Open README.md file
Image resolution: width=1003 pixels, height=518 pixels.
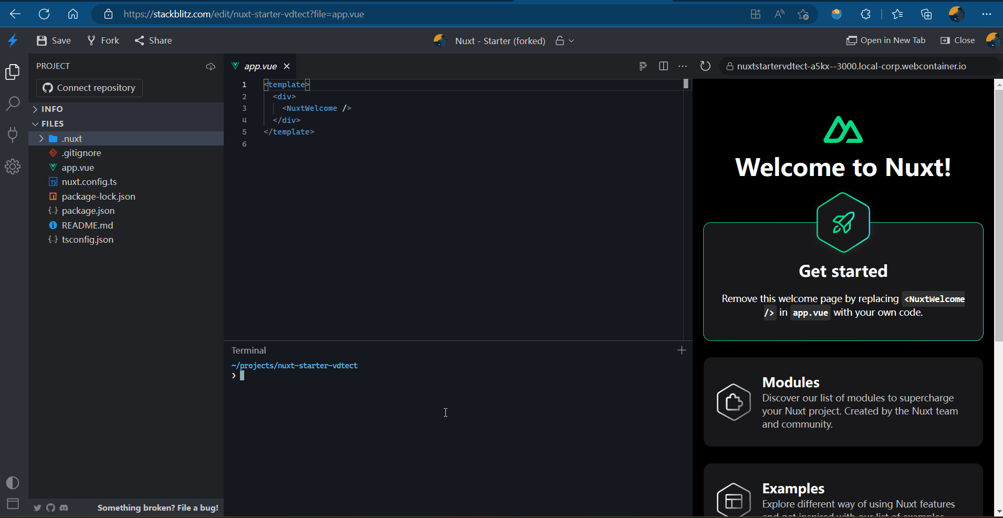126,225
